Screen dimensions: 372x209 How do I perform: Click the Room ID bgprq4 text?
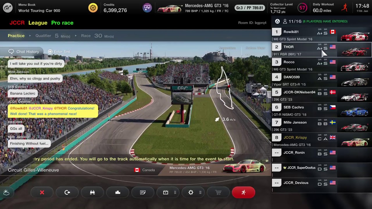pyautogui.click(x=252, y=23)
